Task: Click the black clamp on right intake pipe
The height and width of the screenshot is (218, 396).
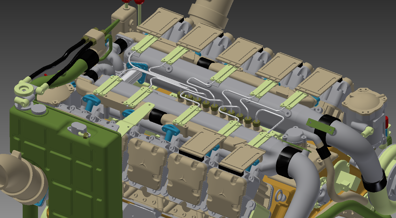Action: [x=374, y=184]
